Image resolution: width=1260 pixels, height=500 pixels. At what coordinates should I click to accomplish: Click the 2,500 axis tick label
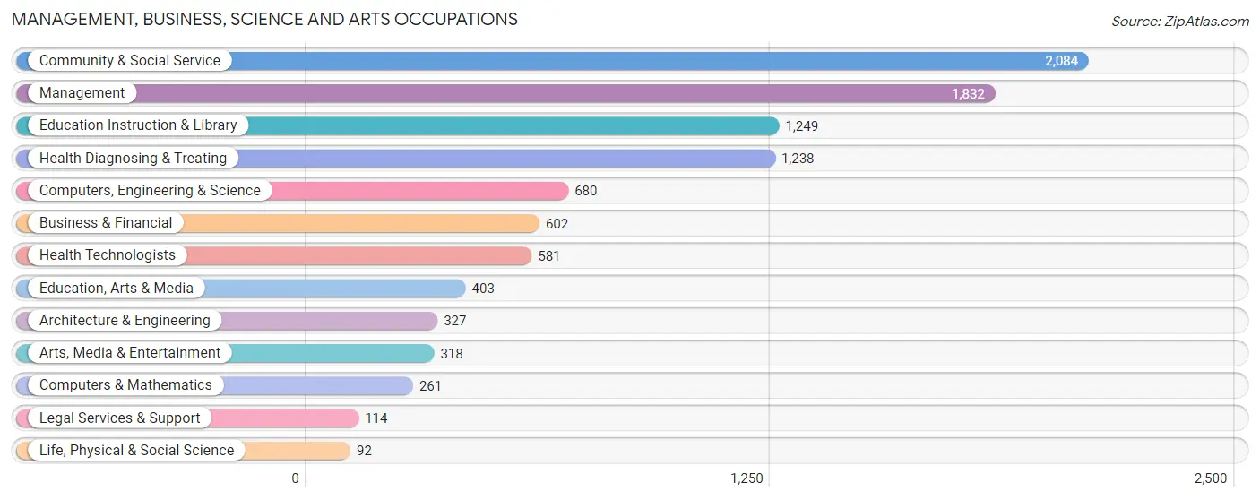pyautogui.click(x=1211, y=478)
